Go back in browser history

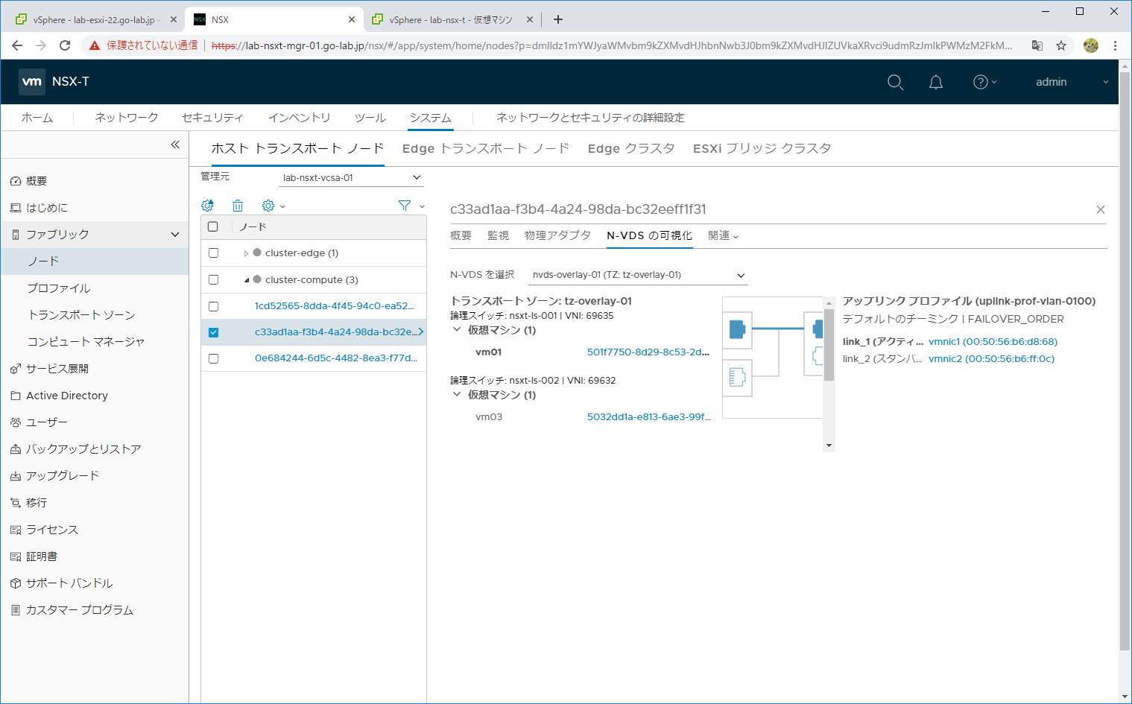coord(17,45)
